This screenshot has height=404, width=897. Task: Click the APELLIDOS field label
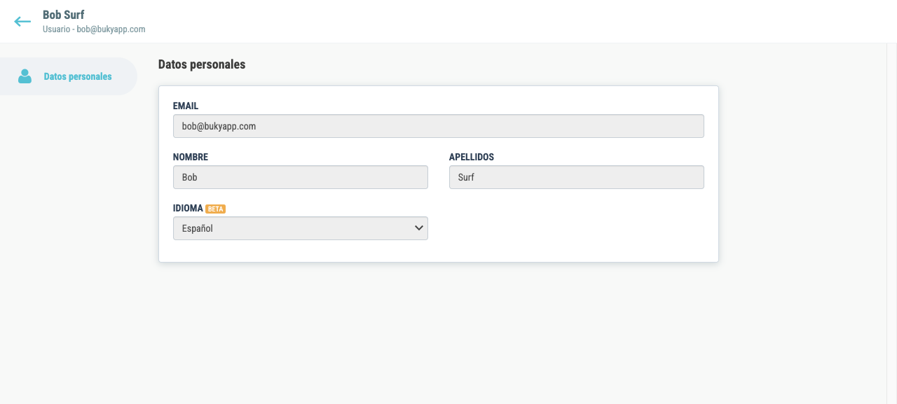click(472, 158)
